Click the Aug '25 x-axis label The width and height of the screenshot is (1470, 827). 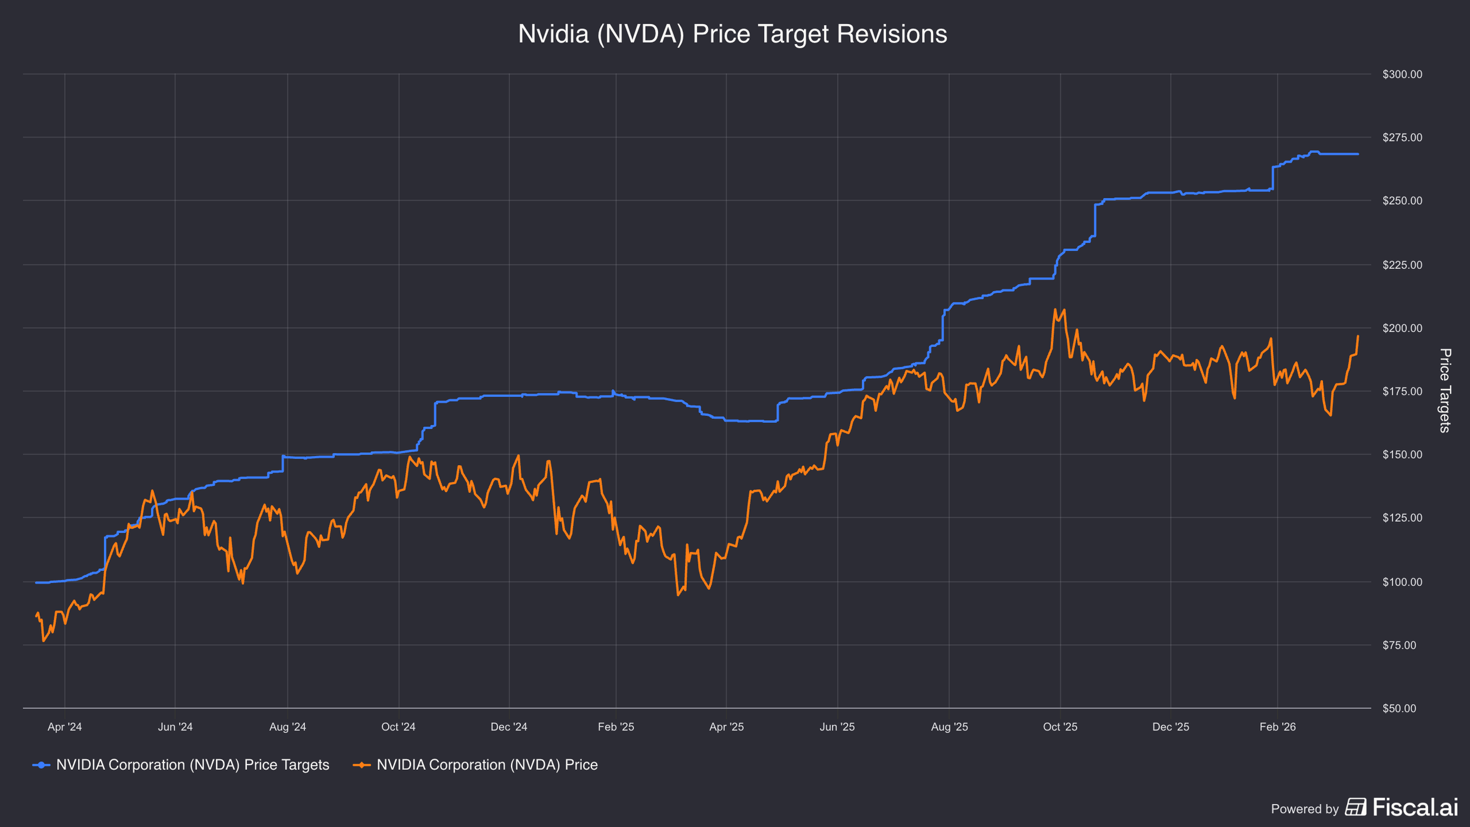tap(949, 727)
